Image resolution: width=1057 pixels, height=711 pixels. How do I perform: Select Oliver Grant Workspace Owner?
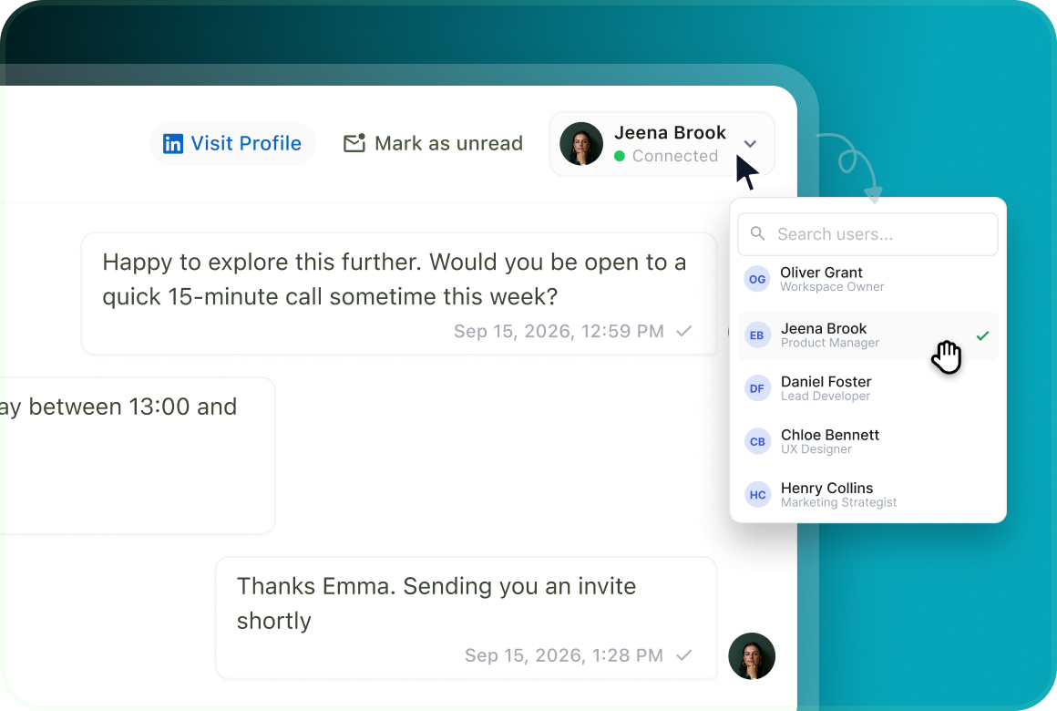(x=867, y=279)
